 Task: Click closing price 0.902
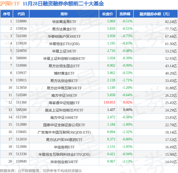click(111, 65)
